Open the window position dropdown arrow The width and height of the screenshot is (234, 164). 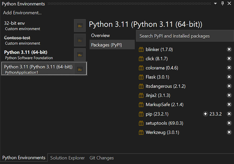tap(216, 3)
